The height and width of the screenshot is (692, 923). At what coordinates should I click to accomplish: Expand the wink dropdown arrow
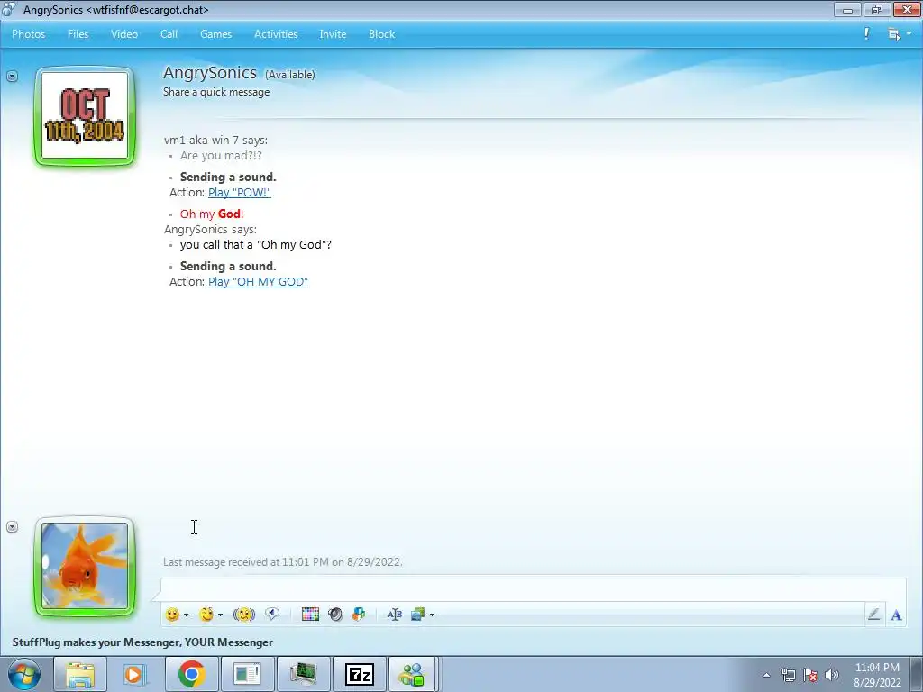pyautogui.click(x=220, y=615)
